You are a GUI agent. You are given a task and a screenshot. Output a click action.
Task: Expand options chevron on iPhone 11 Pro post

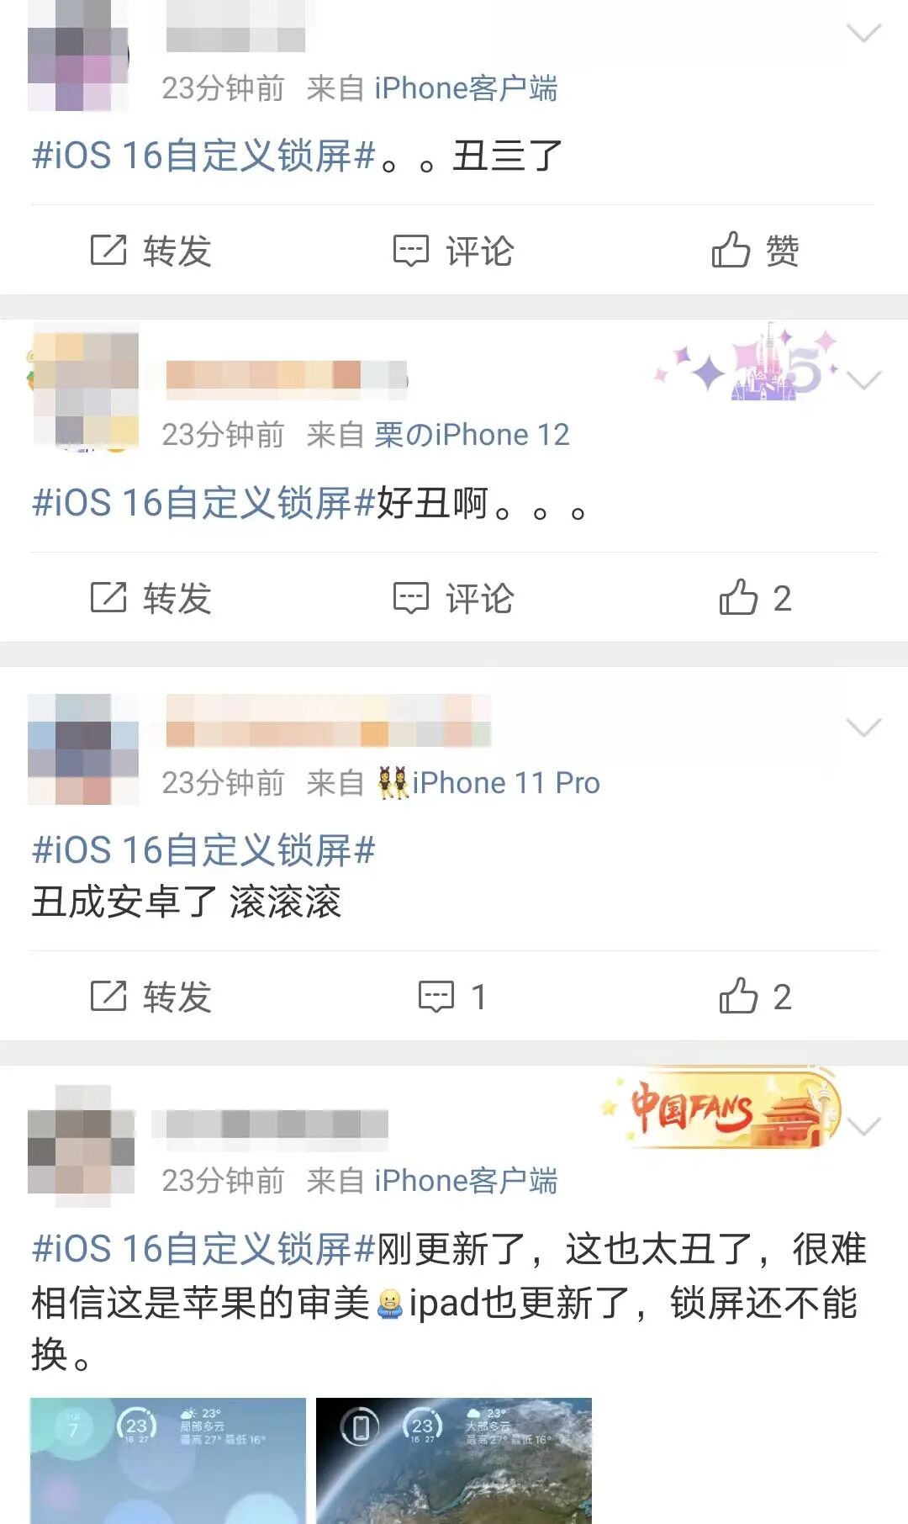point(863,728)
